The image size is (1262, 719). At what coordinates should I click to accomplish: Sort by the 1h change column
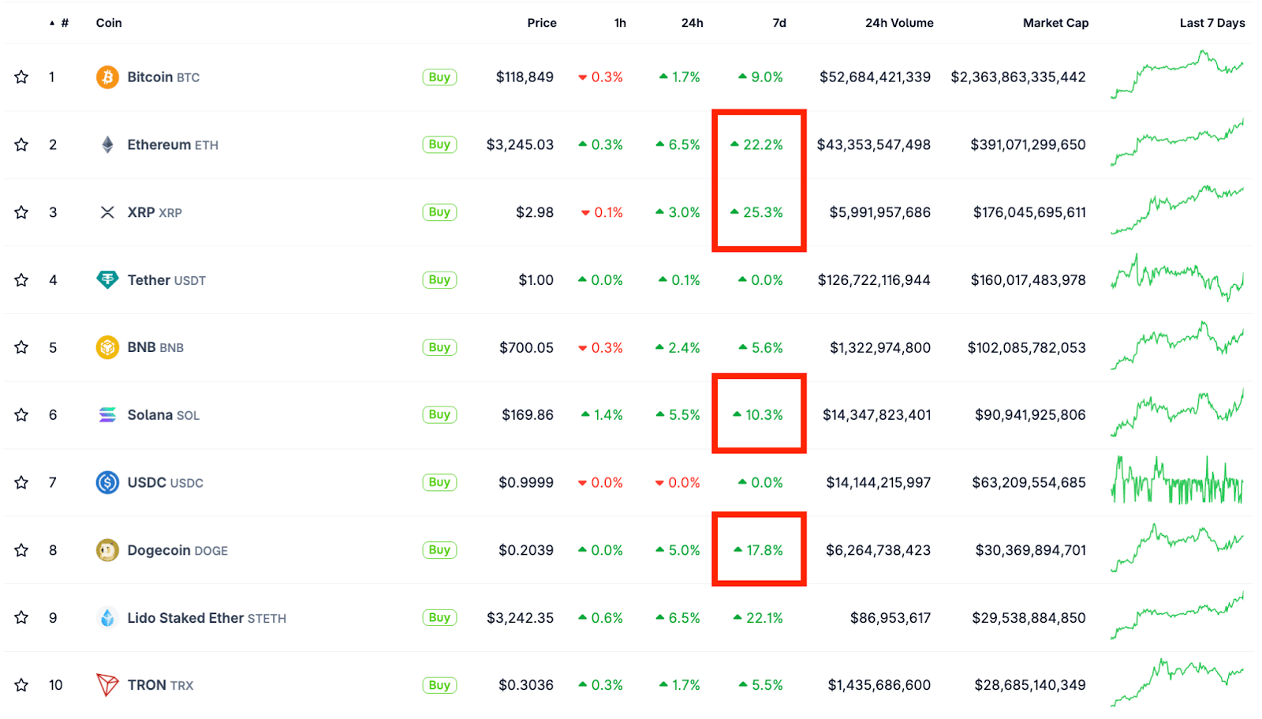[620, 23]
